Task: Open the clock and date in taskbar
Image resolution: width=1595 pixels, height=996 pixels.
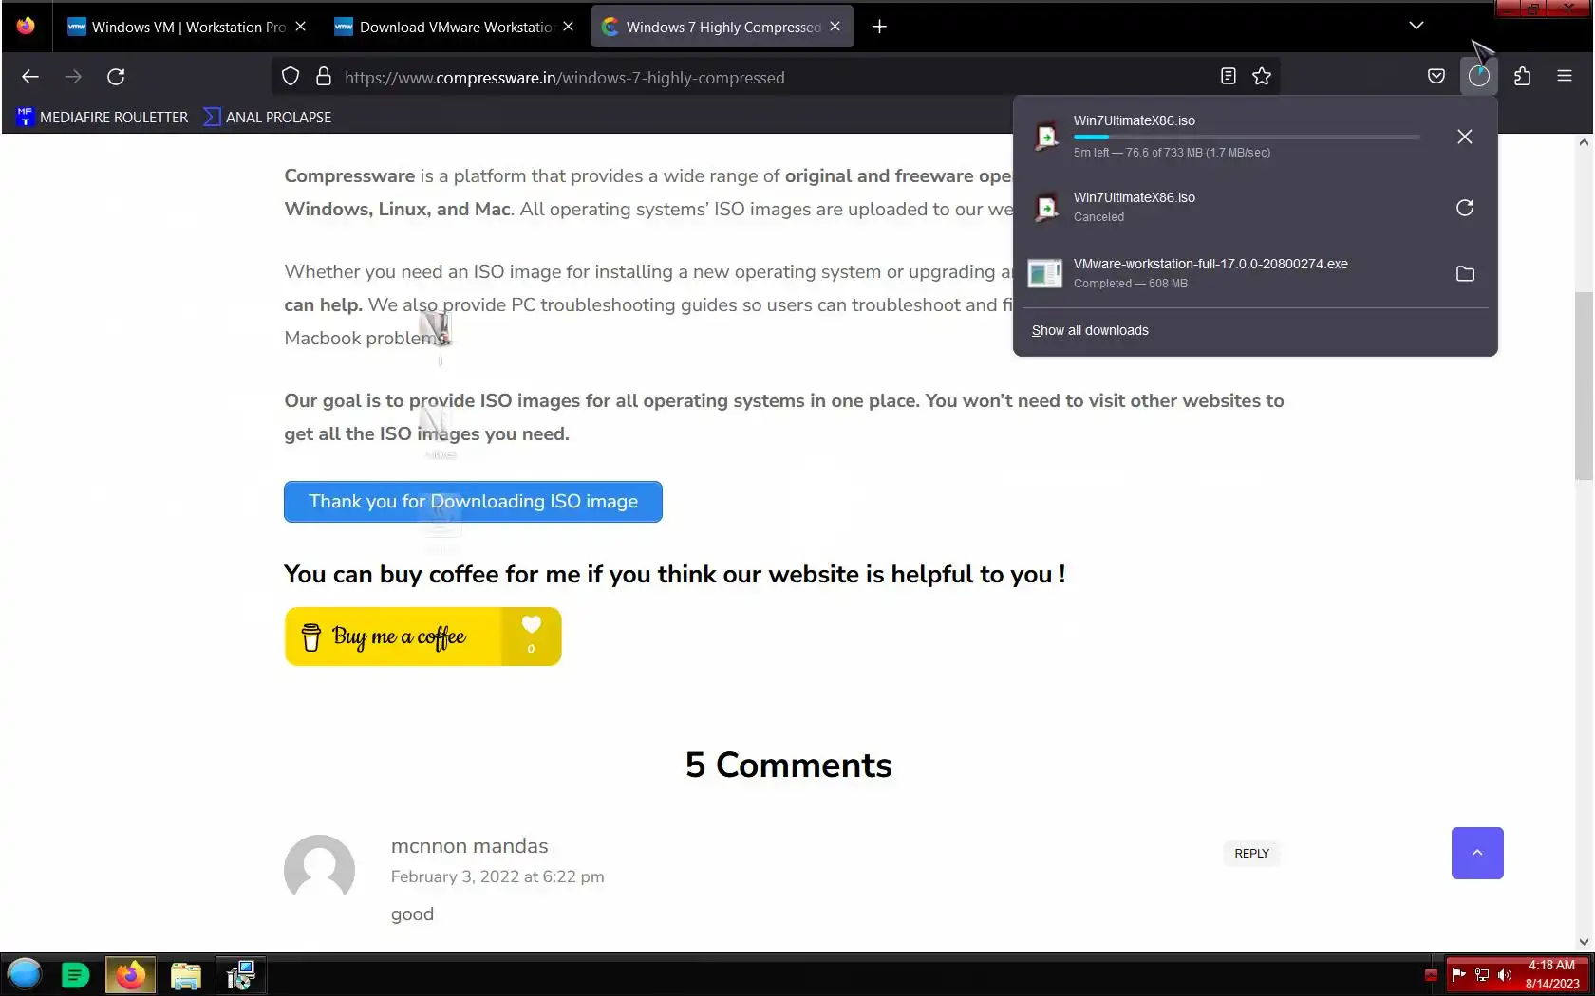Action: pyautogui.click(x=1552, y=975)
